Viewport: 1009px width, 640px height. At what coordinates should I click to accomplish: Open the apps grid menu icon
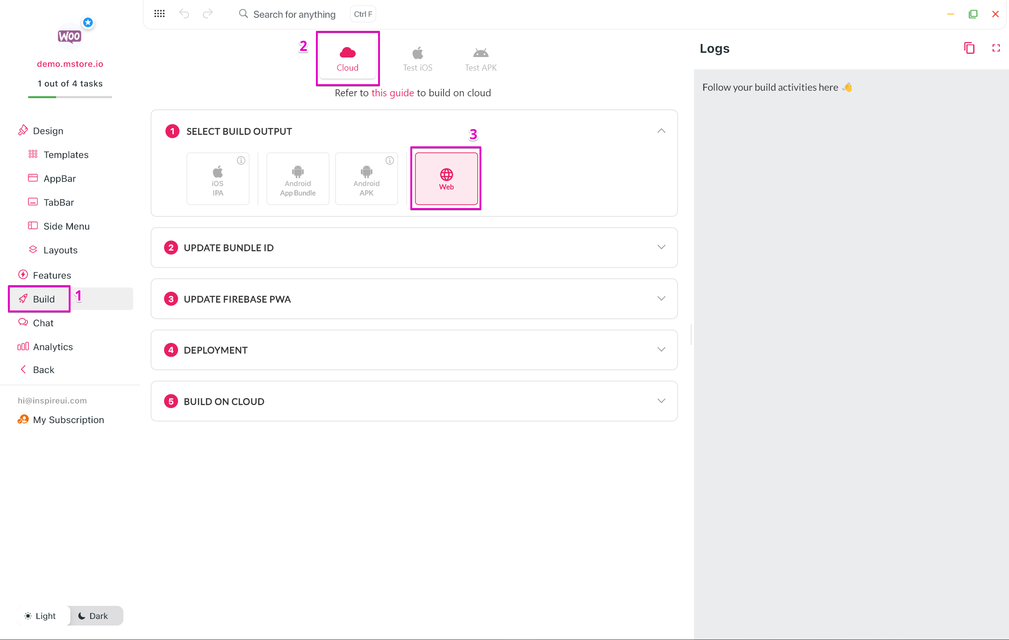(x=159, y=14)
